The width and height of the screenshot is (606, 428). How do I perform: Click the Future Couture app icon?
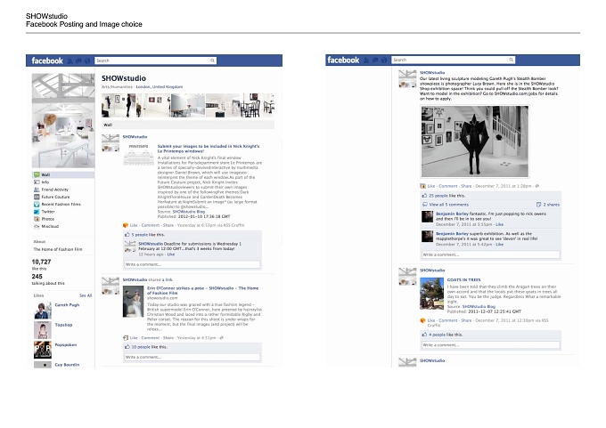[x=37, y=197]
